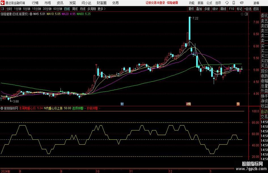The width and height of the screenshot is (268, 173).
Task: Expand main chart indicator dropdown beside 信隆健康
Action: (31, 14)
